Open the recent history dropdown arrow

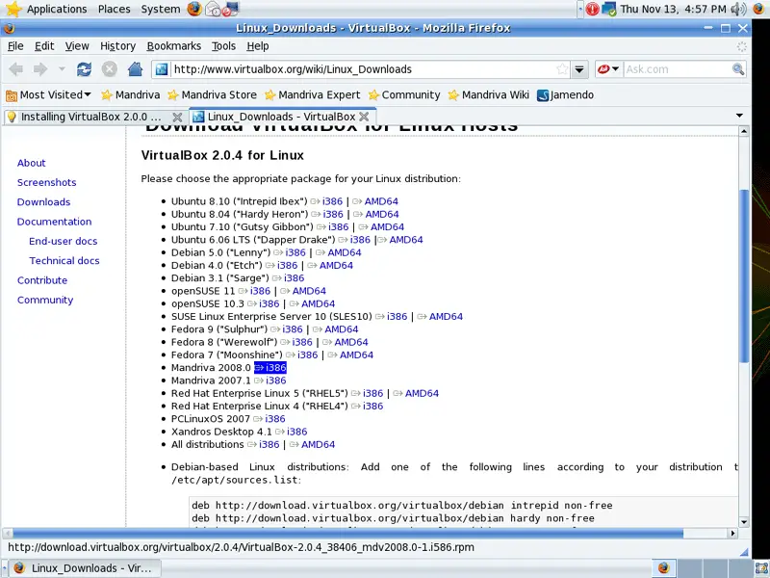pos(62,69)
